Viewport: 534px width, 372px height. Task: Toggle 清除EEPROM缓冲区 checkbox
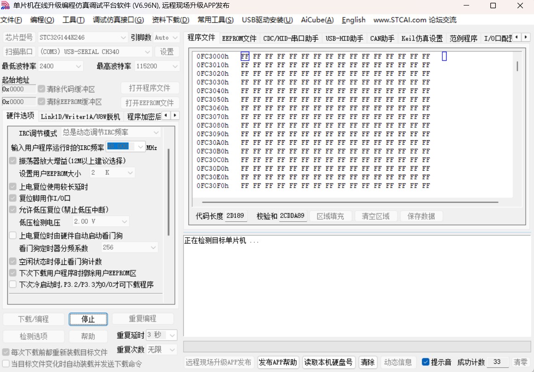(41, 102)
